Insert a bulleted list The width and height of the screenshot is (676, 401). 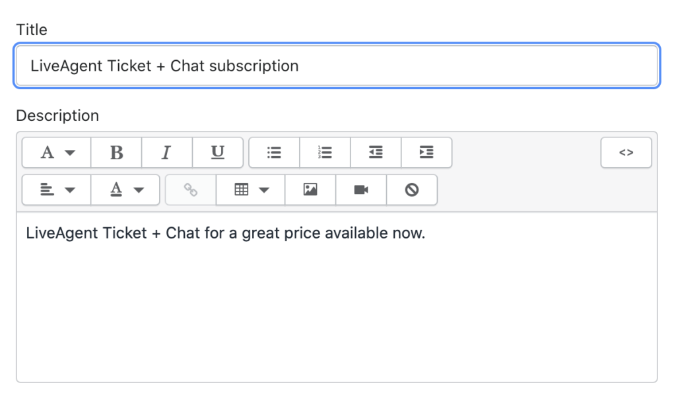pos(273,153)
